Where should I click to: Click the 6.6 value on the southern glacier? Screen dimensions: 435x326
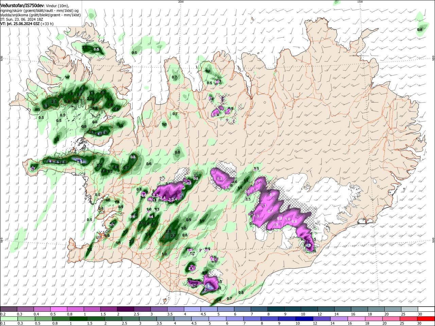click(207, 287)
